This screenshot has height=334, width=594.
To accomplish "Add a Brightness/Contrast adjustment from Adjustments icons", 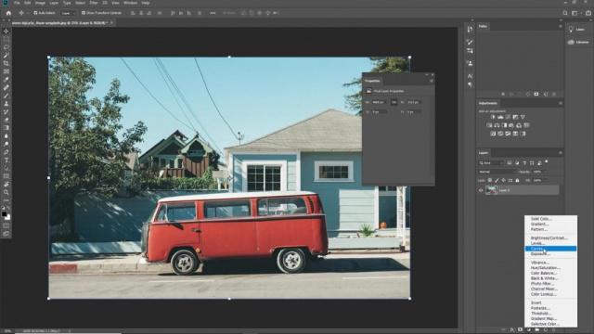I will 493,117.
